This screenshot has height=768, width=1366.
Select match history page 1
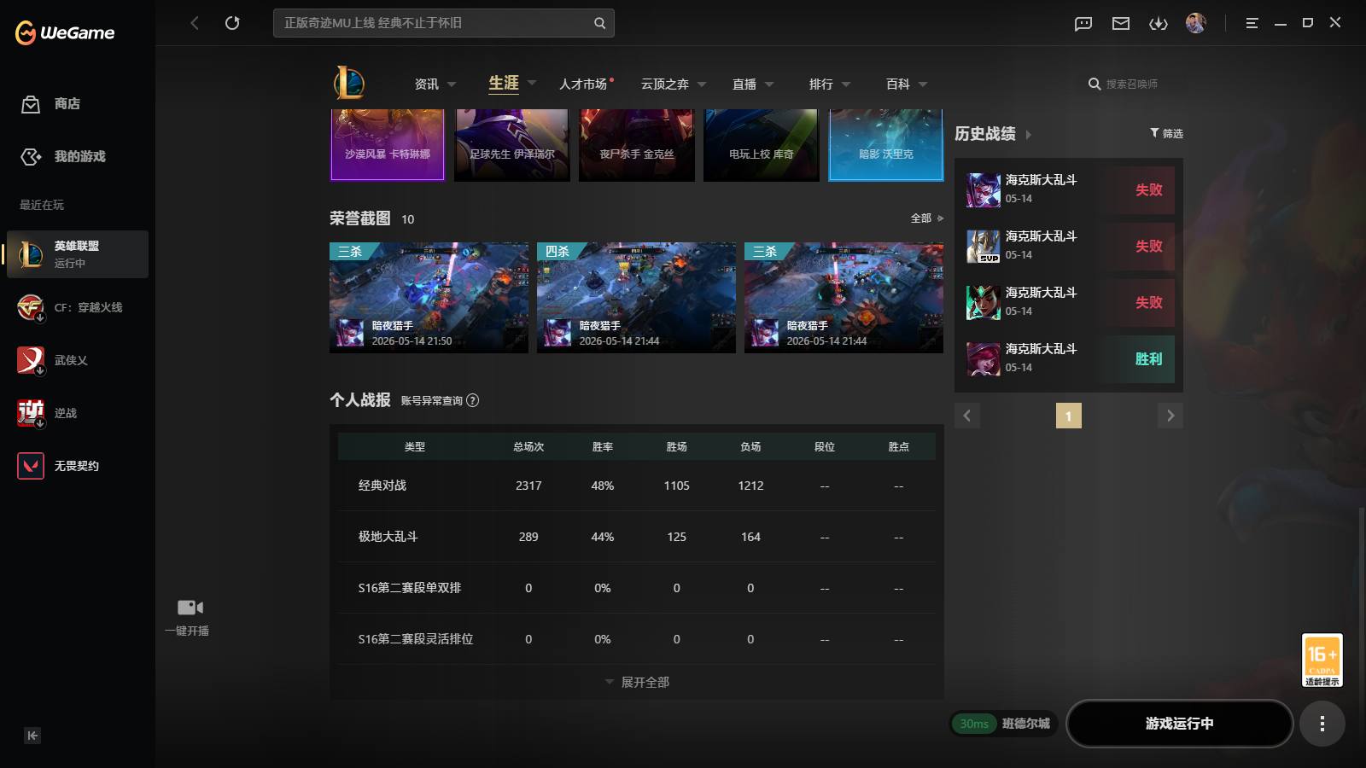[1069, 416]
